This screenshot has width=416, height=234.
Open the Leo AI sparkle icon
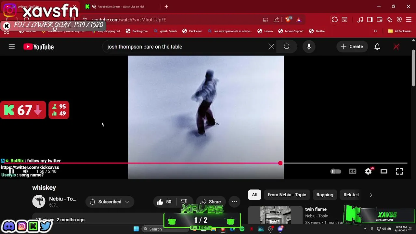pos(389,19)
